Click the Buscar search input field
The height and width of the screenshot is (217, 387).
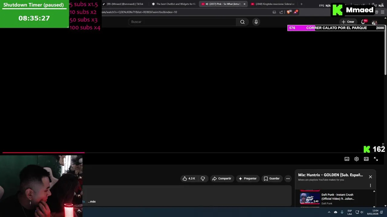pyautogui.click(x=182, y=22)
